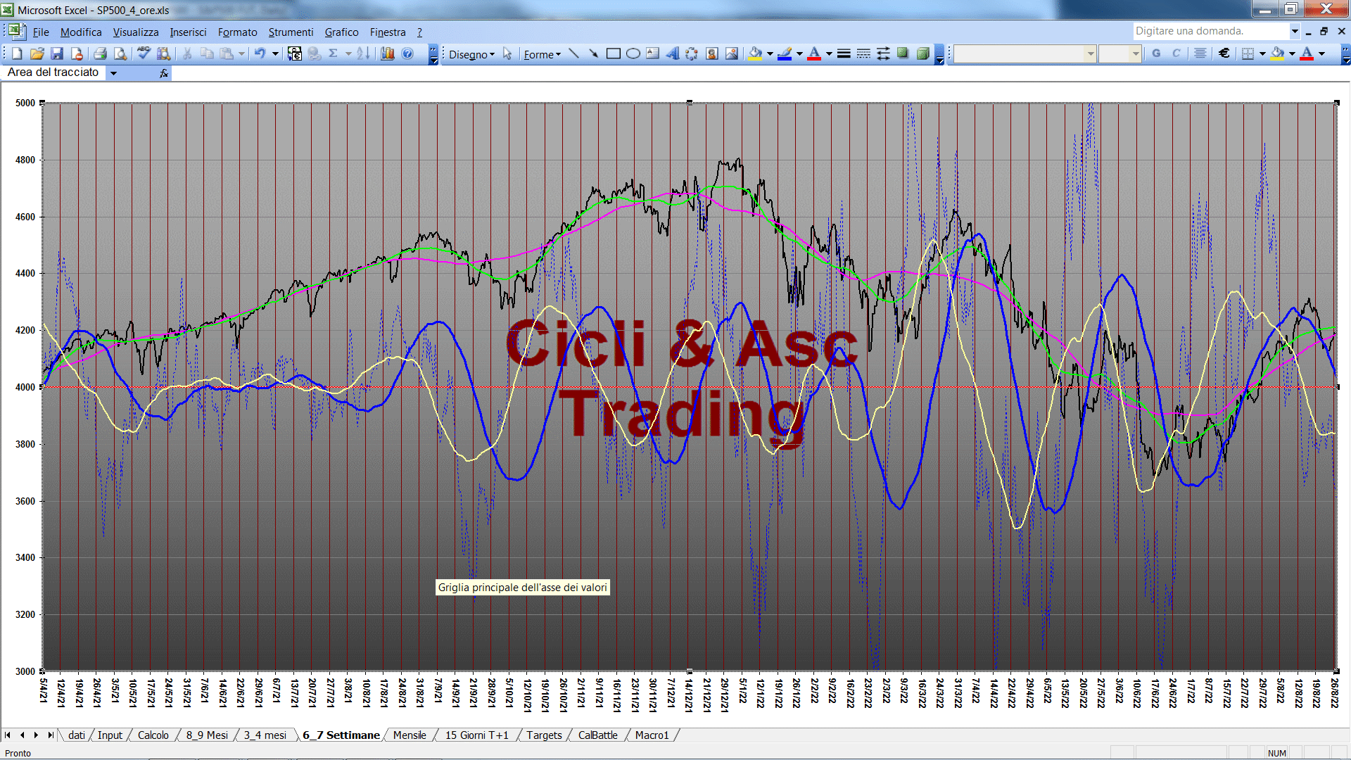Viewport: 1351px width, 760px height.
Task: Run the ABC spelling check
Action: [144, 53]
